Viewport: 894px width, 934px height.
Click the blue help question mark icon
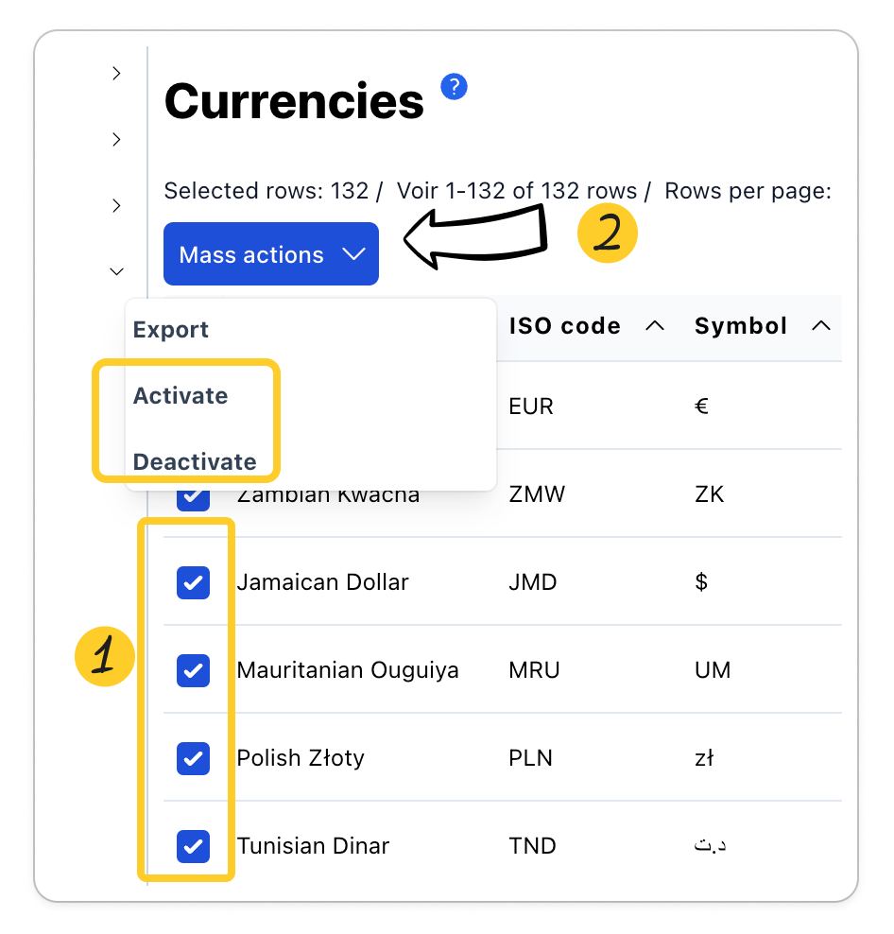(455, 88)
